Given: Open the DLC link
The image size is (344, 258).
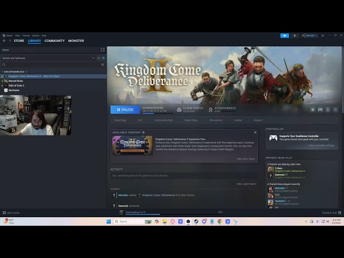Looking at the screenshot, I should (x=140, y=120).
